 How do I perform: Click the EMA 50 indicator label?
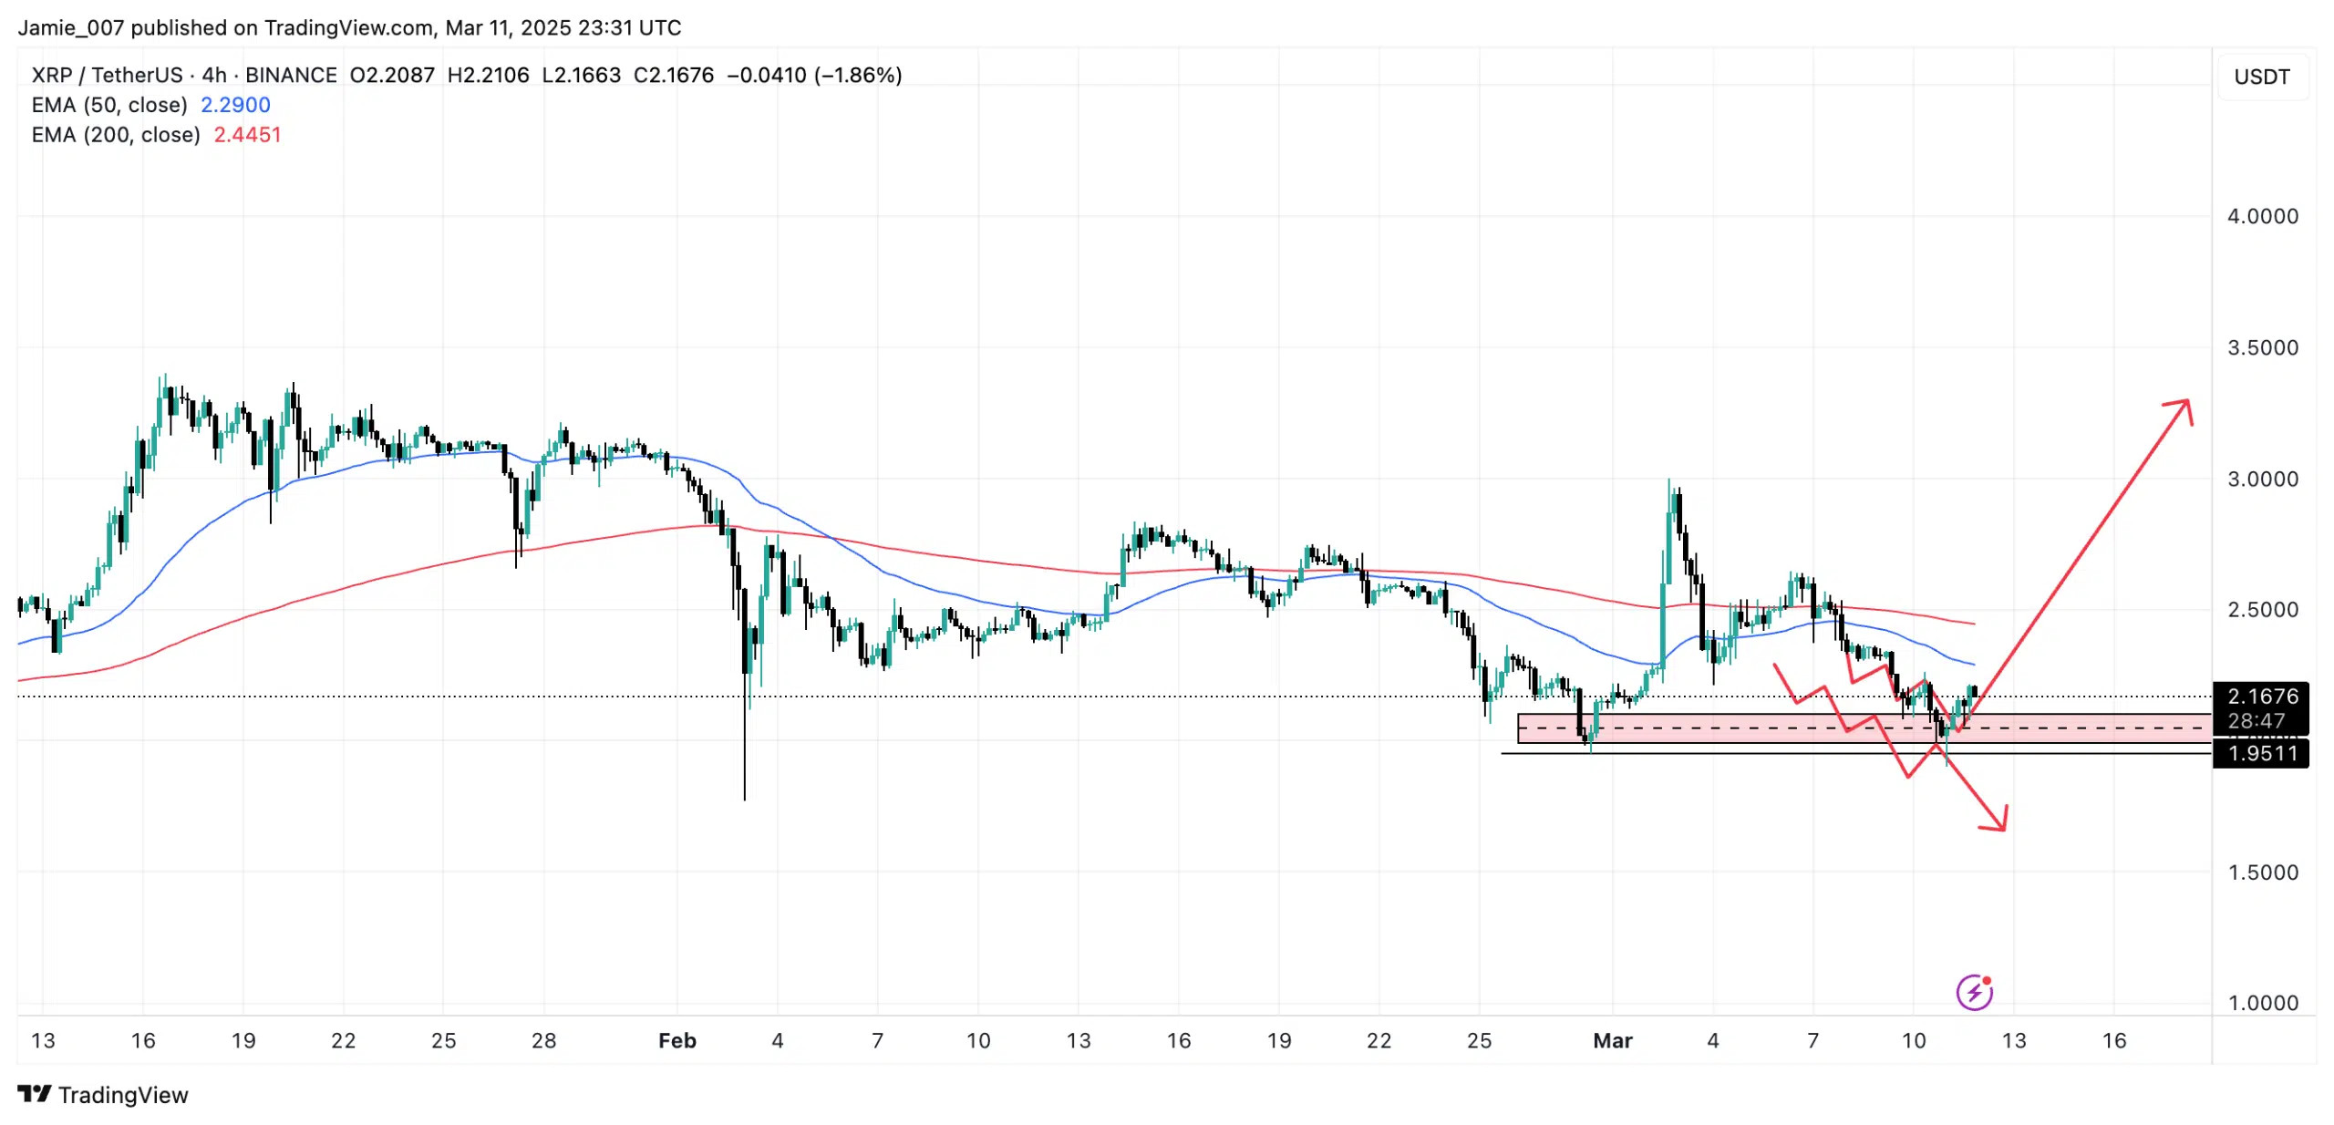(x=109, y=105)
